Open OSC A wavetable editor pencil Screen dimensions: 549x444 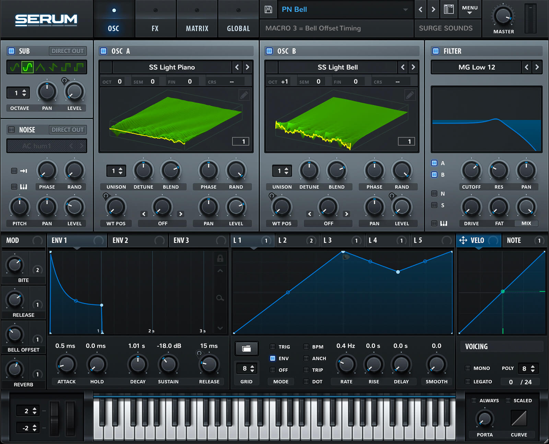(244, 95)
